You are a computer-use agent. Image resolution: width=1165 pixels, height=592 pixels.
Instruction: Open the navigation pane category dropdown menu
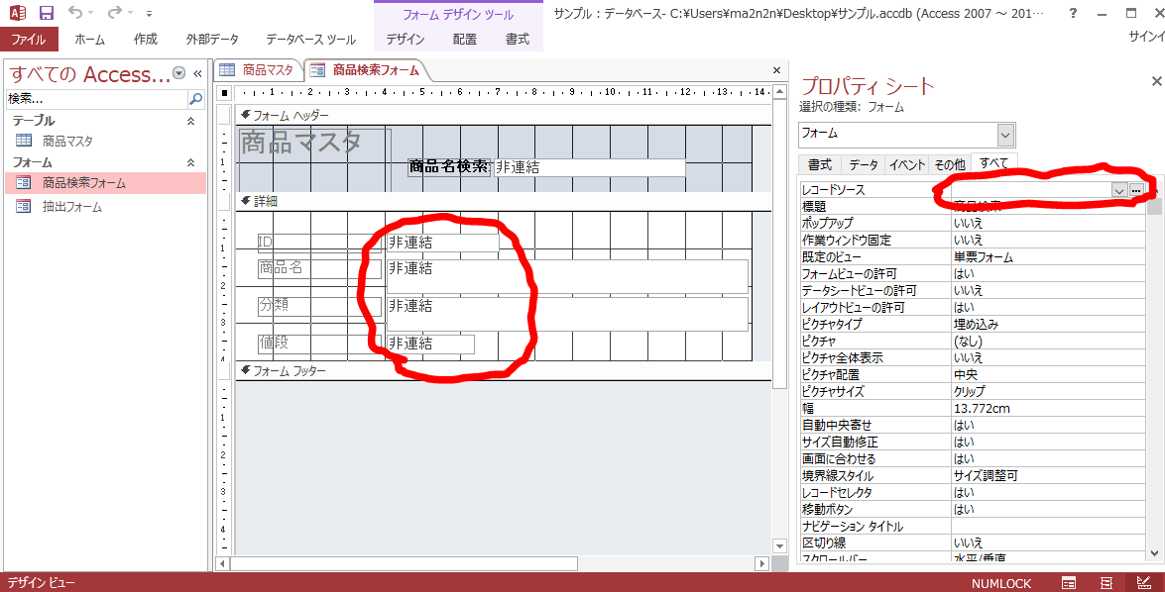click(178, 72)
